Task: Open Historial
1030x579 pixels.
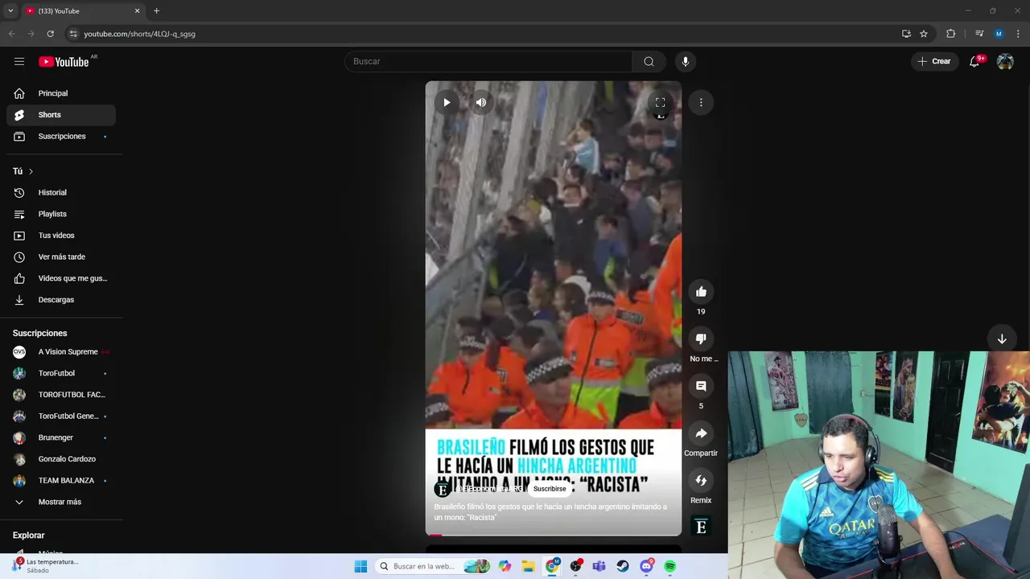Action: coord(61,192)
